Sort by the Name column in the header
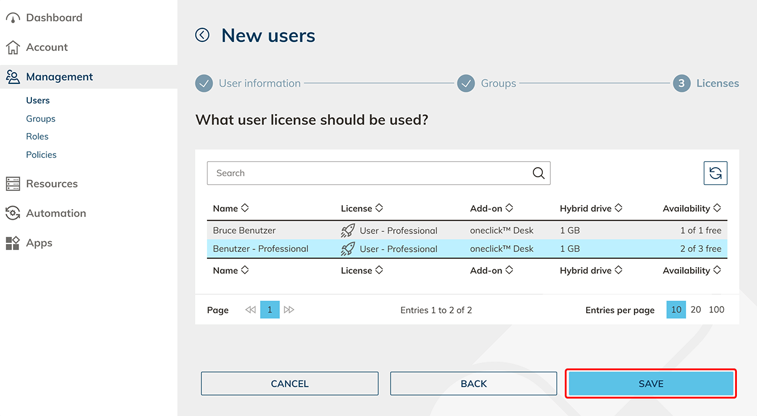Image resolution: width=757 pixels, height=416 pixels. point(231,209)
